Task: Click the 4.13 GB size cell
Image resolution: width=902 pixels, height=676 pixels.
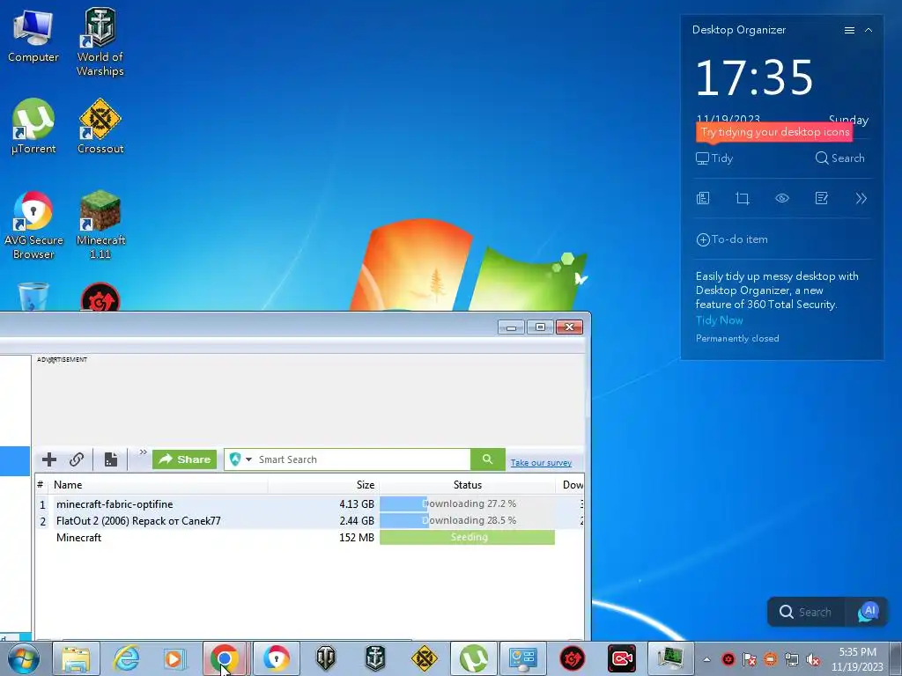Action: [356, 504]
